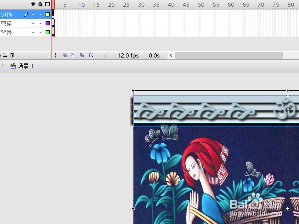
Task: Select the 边饰 layer name
Action: 6,15
